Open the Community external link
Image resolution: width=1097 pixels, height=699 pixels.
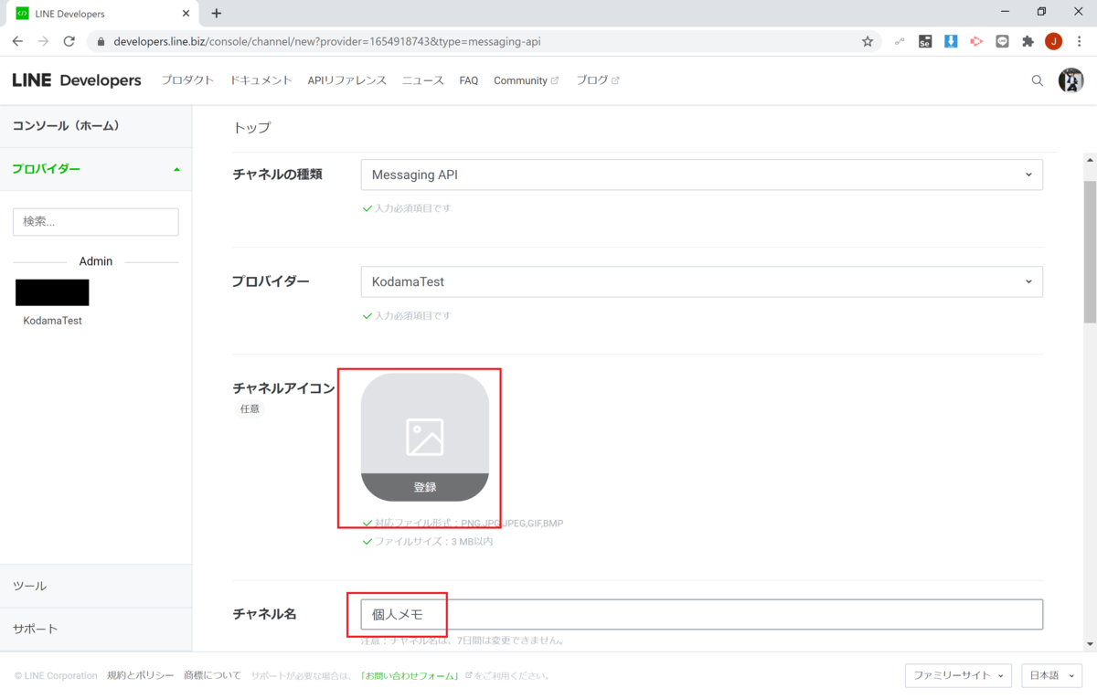(526, 80)
